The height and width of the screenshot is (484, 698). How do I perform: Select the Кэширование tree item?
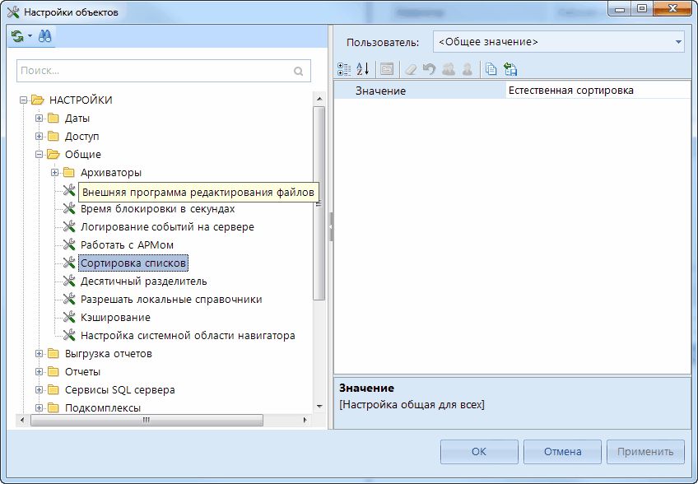click(x=115, y=318)
